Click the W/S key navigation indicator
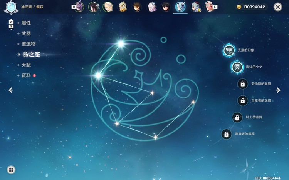Image resolution: width=289 pixels, height=180 pixels. (x=11, y=24)
